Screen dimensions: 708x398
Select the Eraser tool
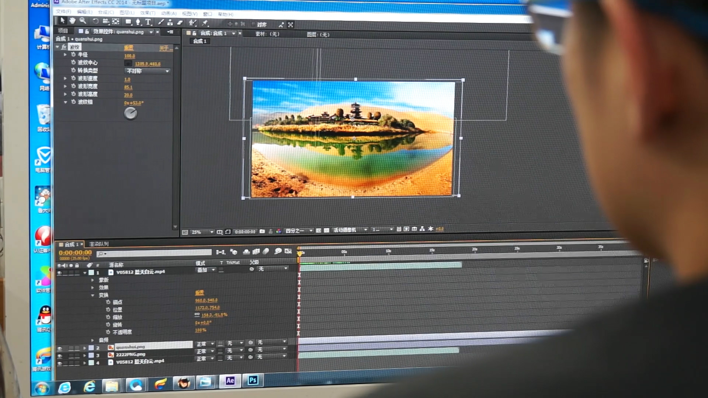(x=180, y=23)
